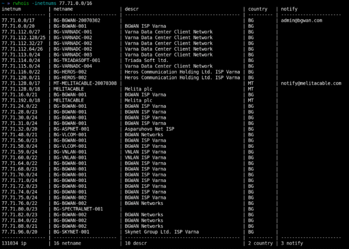Click the rwhois command text in prompt
The image size is (349, 249).
tap(19, 3)
